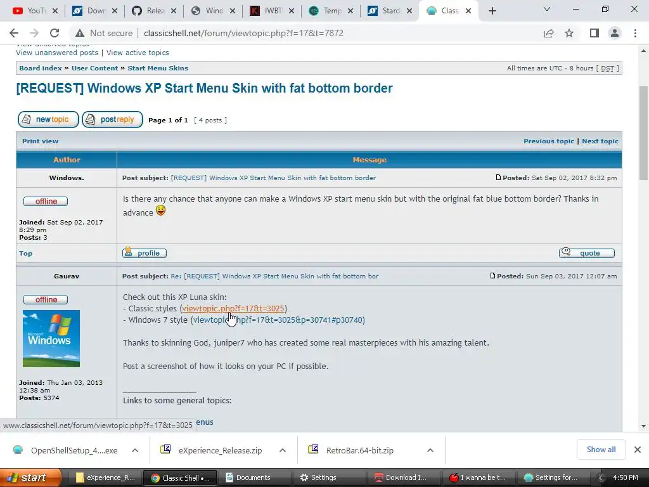
Task: Bookmark this page with star icon
Action: point(569,33)
